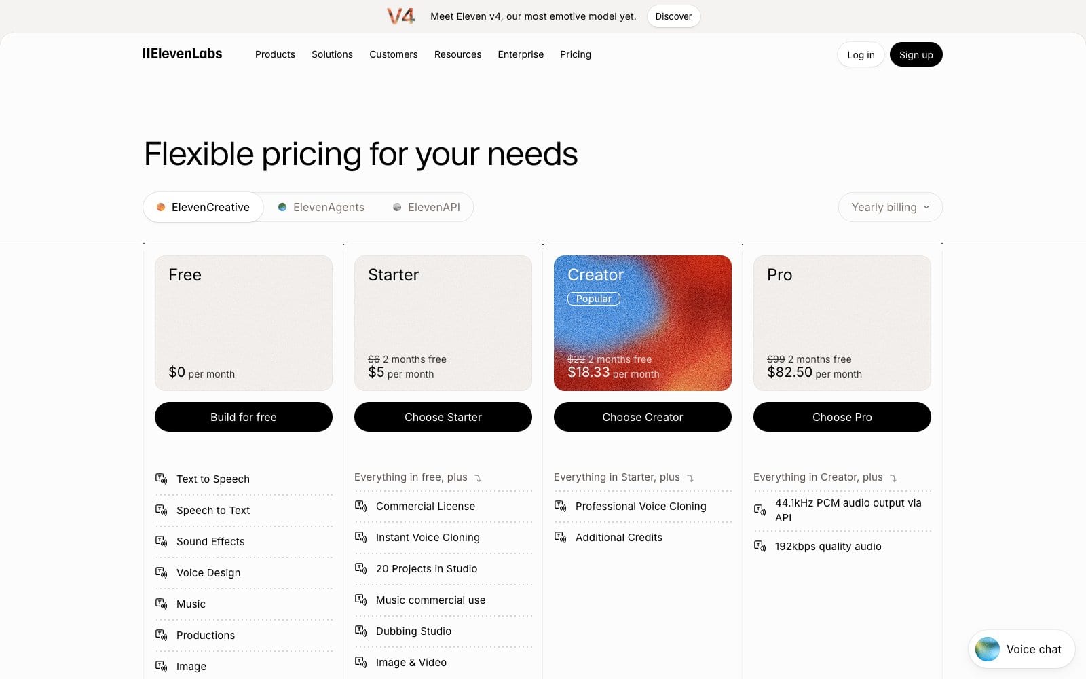Click the icon beside 44.1kHz PCM audio

point(760,510)
